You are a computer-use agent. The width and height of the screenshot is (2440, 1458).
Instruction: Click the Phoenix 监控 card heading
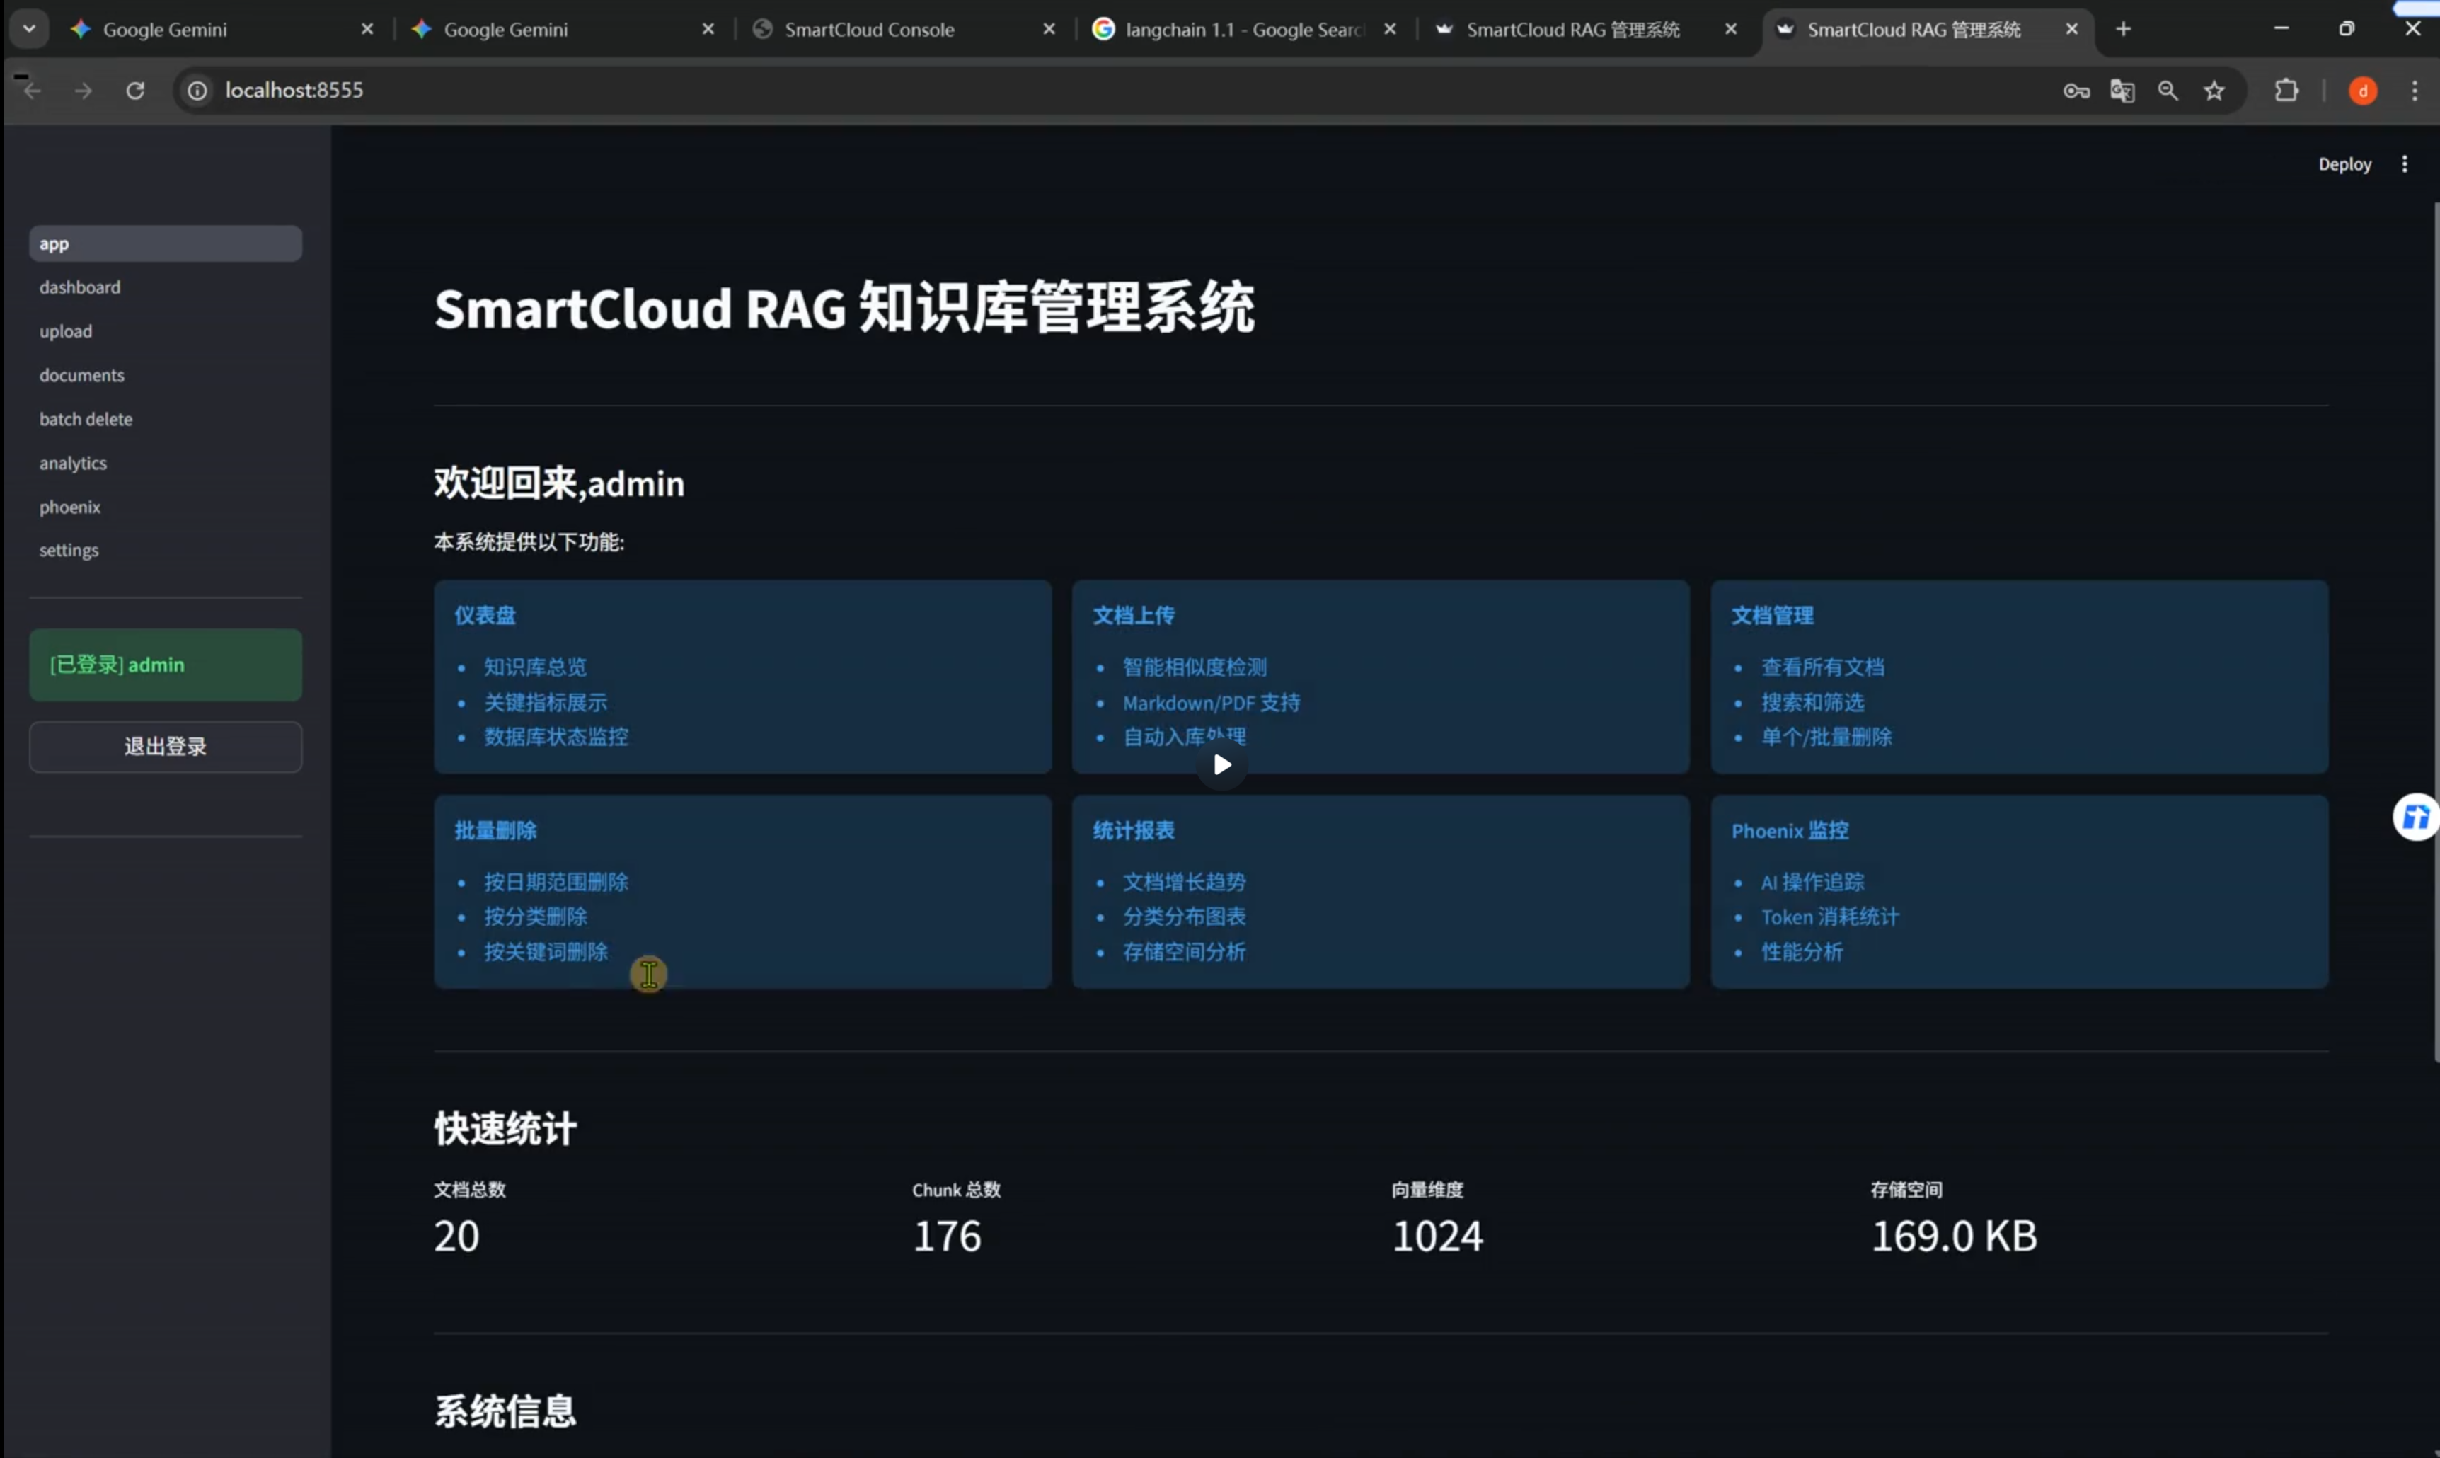pos(1790,830)
